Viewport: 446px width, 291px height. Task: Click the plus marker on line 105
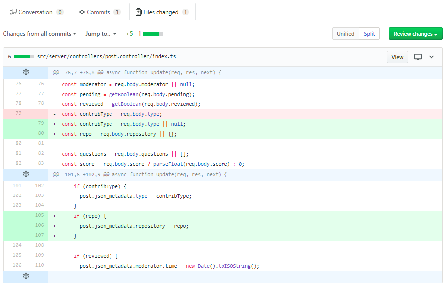55,216
